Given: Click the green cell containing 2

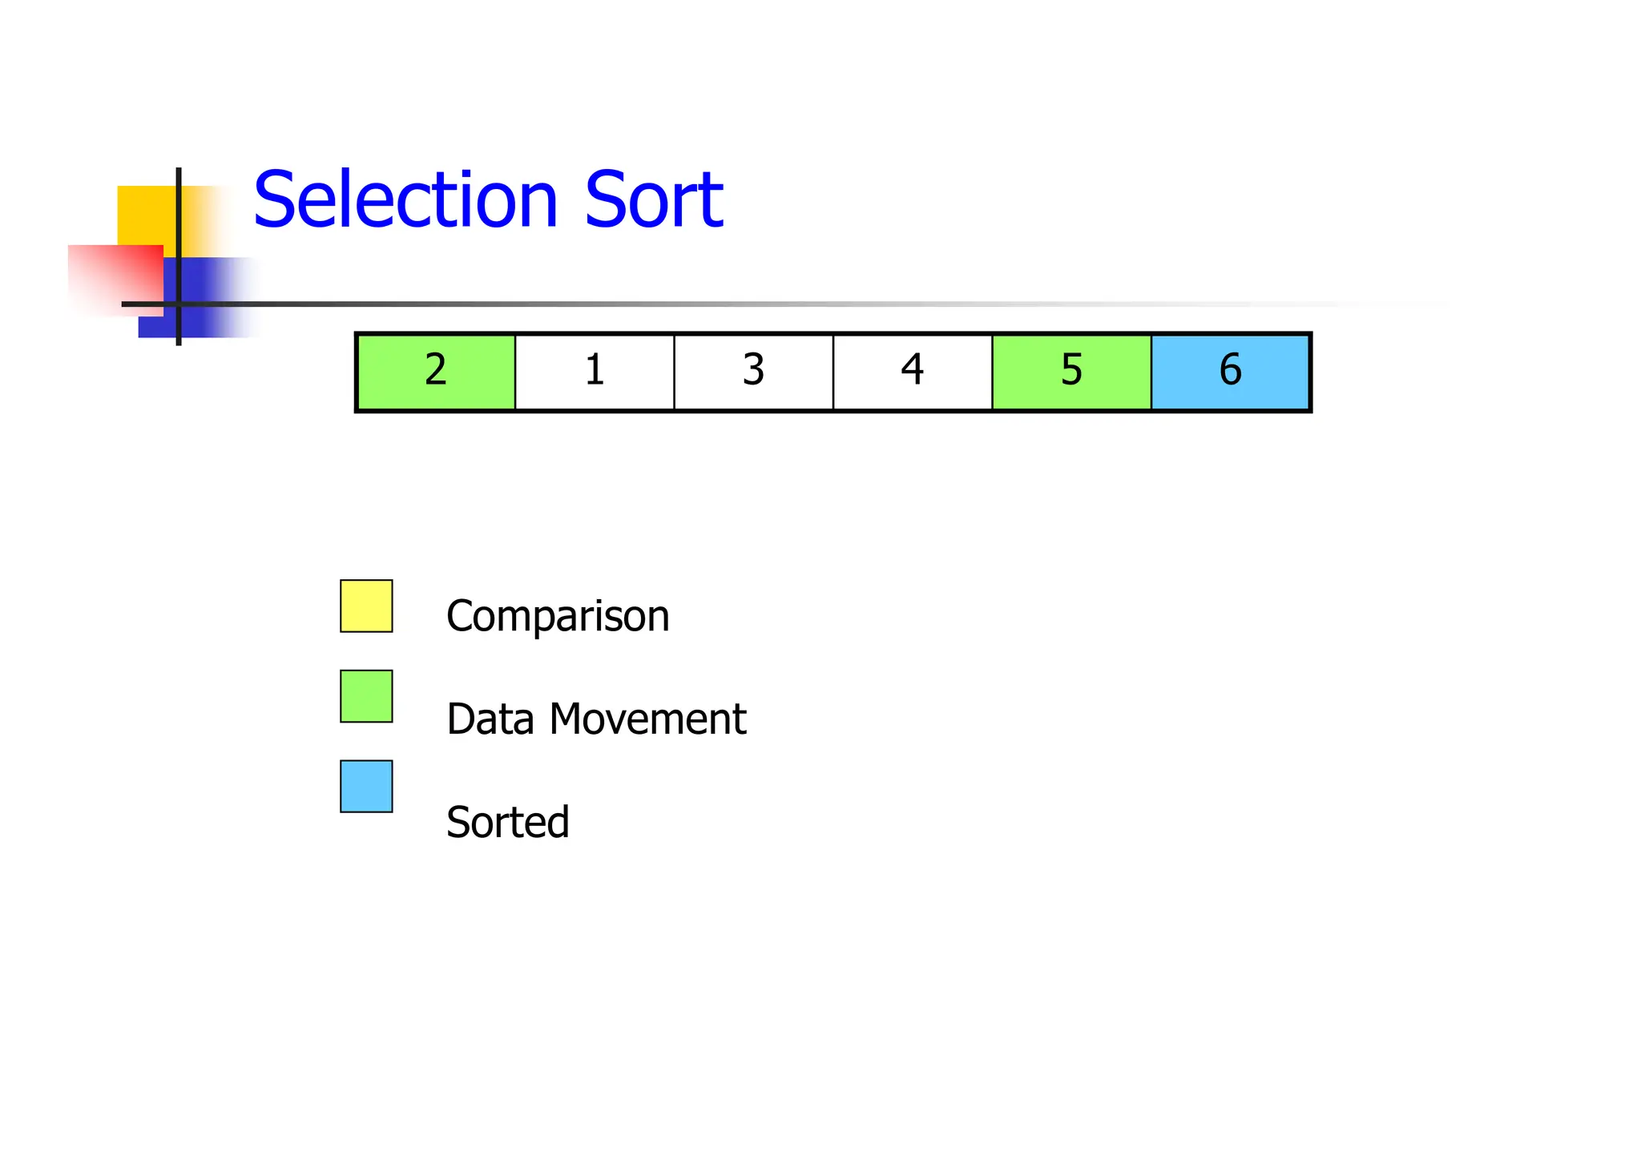Looking at the screenshot, I should pyautogui.click(x=435, y=372).
